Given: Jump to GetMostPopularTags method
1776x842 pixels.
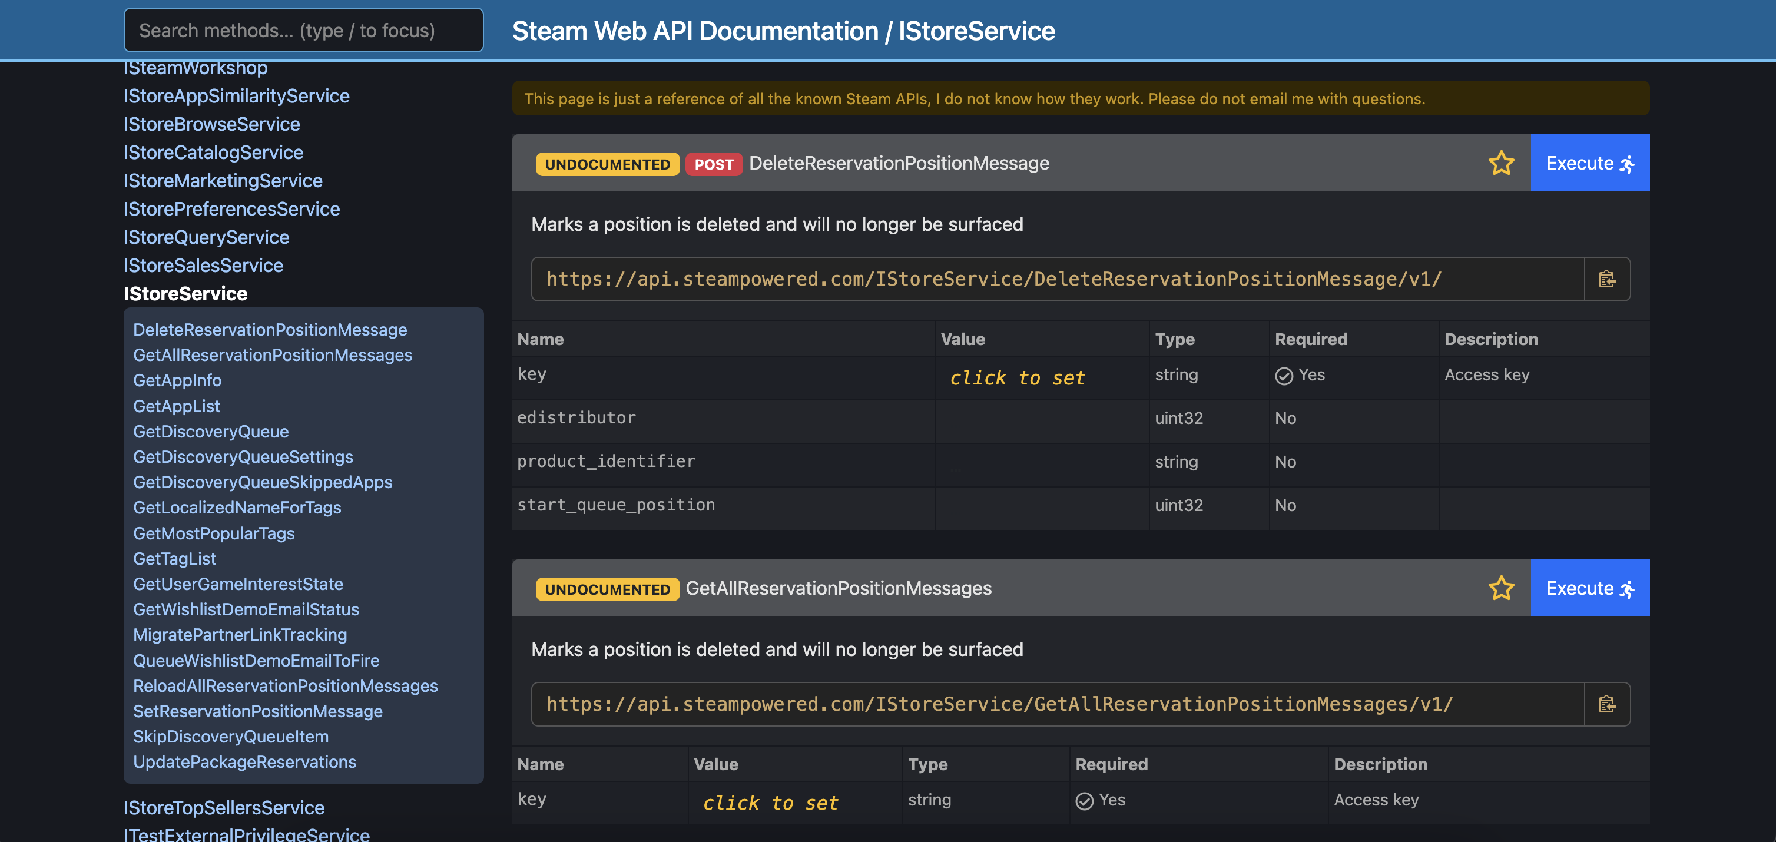Looking at the screenshot, I should (214, 533).
